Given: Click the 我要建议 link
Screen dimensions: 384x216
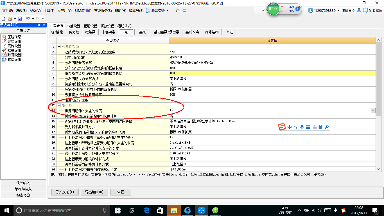Looking at the screenshot, I should [372, 11].
